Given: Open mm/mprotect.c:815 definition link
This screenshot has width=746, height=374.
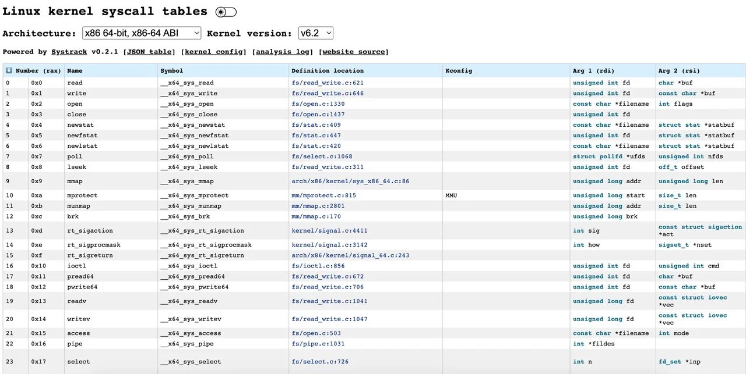Looking at the screenshot, I should [324, 195].
